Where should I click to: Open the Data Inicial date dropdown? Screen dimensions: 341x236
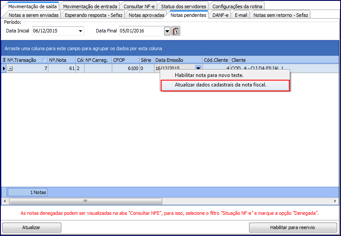click(80, 31)
